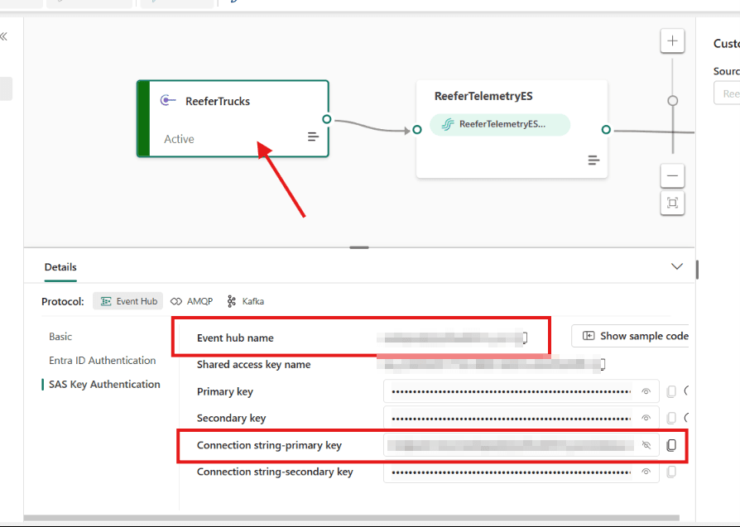Image resolution: width=740 pixels, height=527 pixels.
Task: Select the Kafka protocol
Action: (245, 301)
